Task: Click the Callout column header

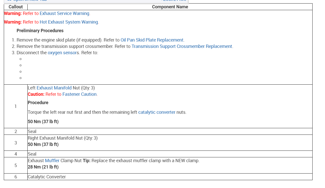Action: coord(16,7)
